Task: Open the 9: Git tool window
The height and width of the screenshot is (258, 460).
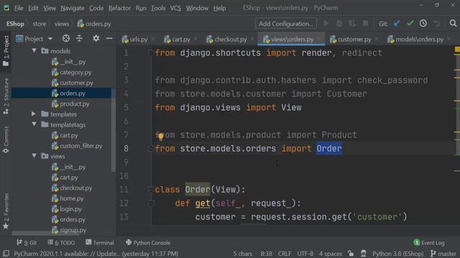Action: [x=27, y=243]
